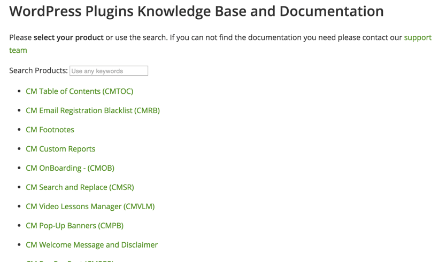Screen dimensions: 439x262
Task: Click the 'Search Products:' label text
Action: click(38, 71)
